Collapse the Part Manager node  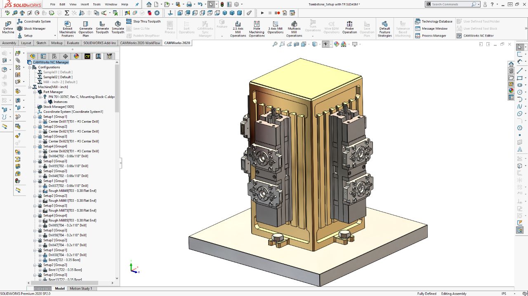[x=35, y=92]
